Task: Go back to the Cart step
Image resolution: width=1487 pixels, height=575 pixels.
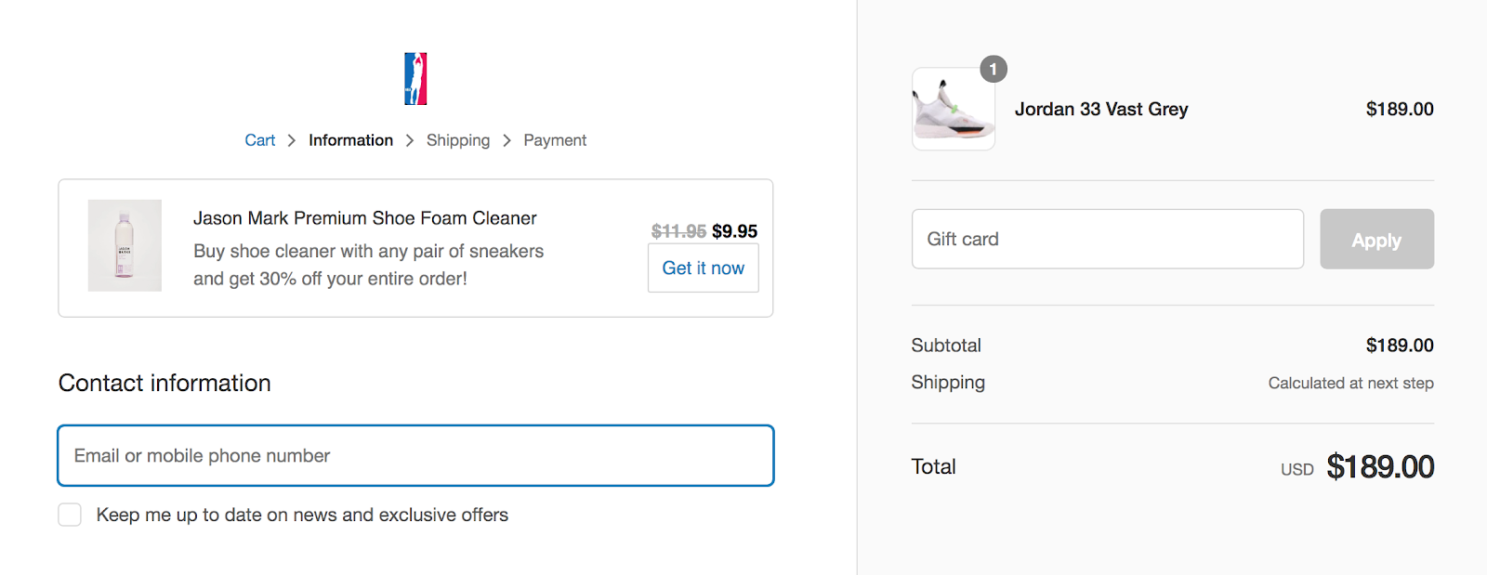Action: [259, 140]
